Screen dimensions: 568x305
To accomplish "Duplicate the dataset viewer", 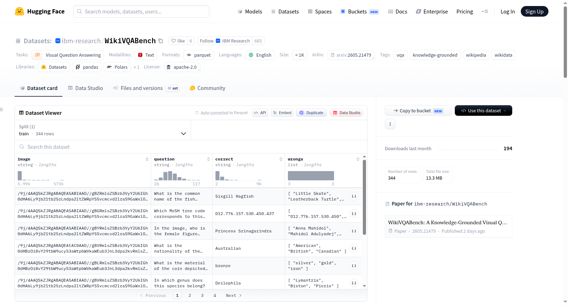I will [x=311, y=113].
